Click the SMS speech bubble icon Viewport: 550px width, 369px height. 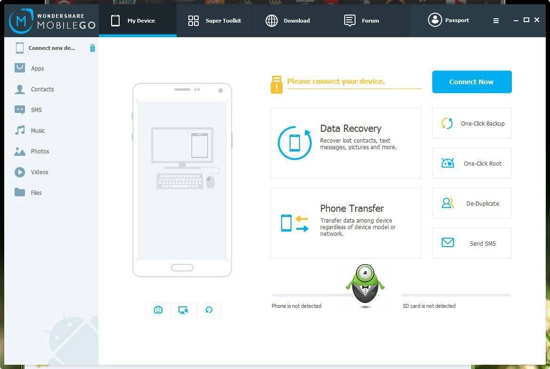[x=20, y=110]
